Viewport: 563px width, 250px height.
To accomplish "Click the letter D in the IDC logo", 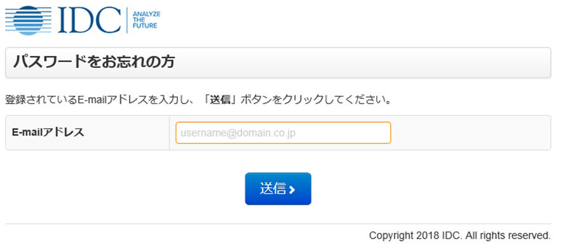I will [x=81, y=20].
